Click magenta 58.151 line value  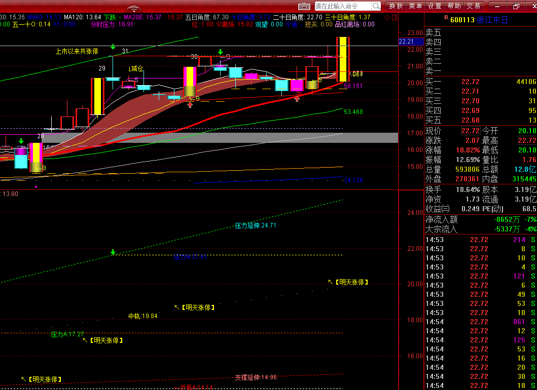[353, 86]
